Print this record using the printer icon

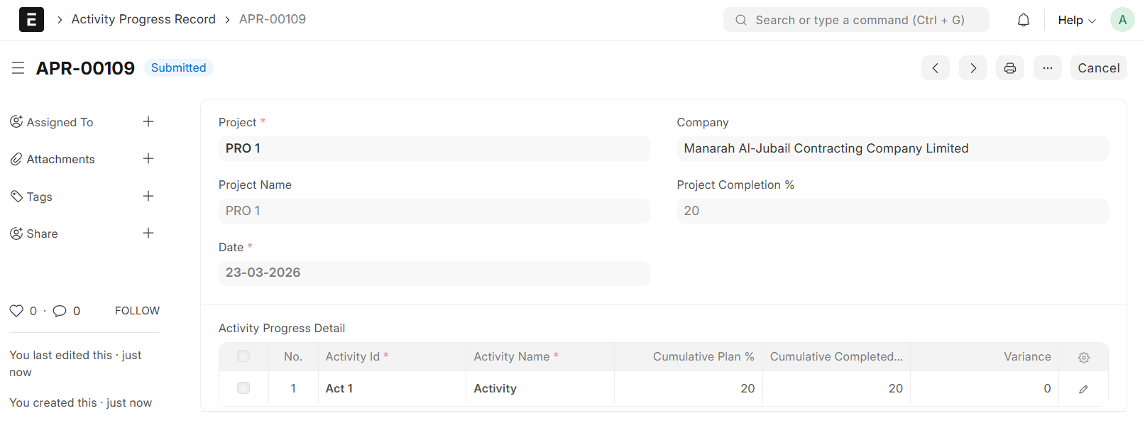coord(1009,68)
